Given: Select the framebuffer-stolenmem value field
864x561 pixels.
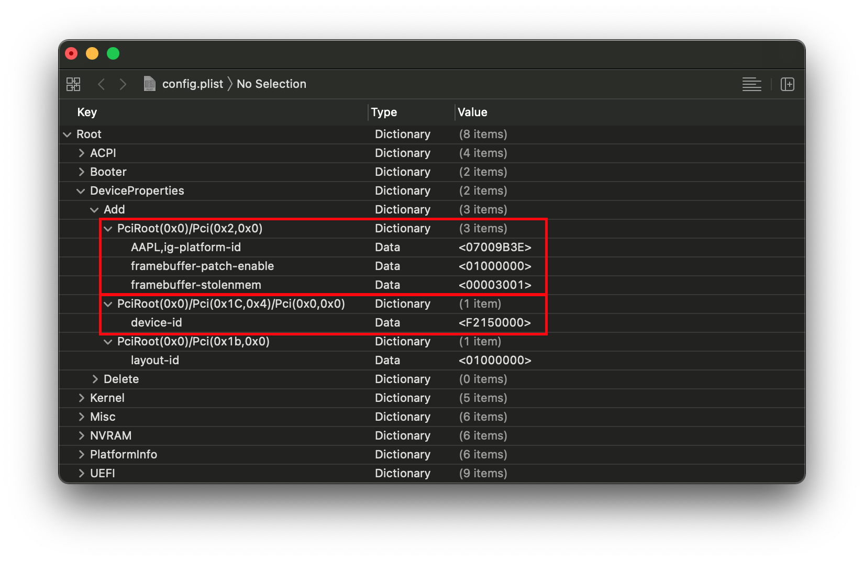Looking at the screenshot, I should (x=495, y=285).
